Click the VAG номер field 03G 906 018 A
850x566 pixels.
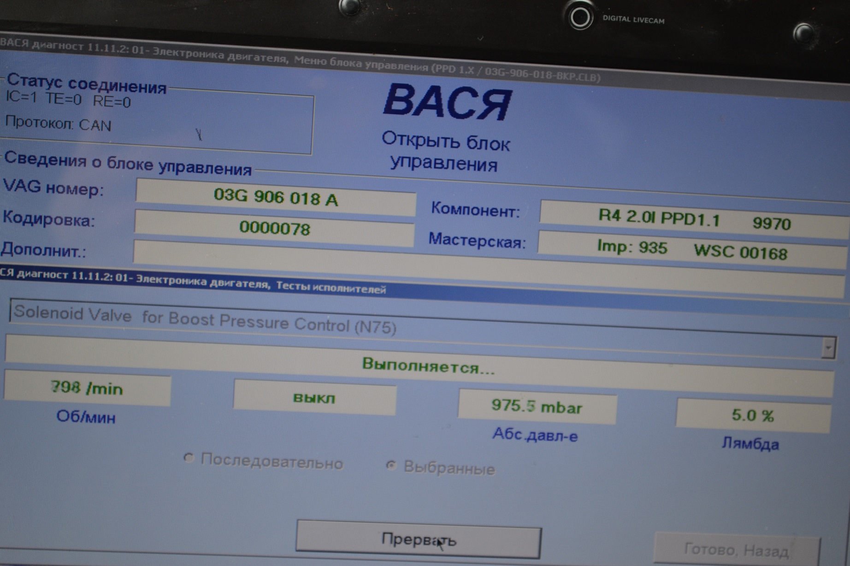click(x=276, y=198)
